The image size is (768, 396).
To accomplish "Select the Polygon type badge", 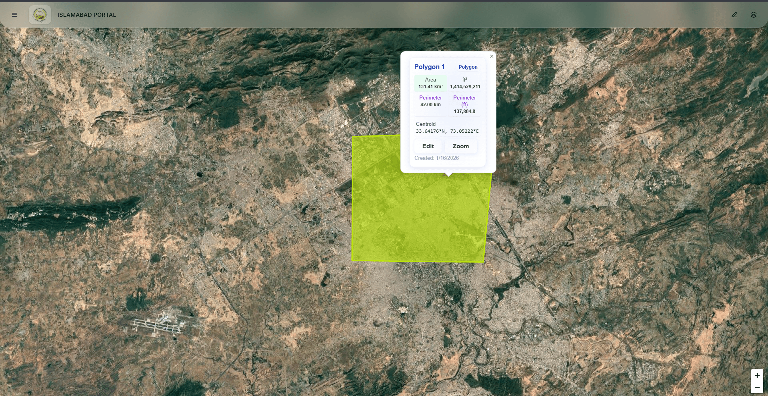I will [468, 67].
